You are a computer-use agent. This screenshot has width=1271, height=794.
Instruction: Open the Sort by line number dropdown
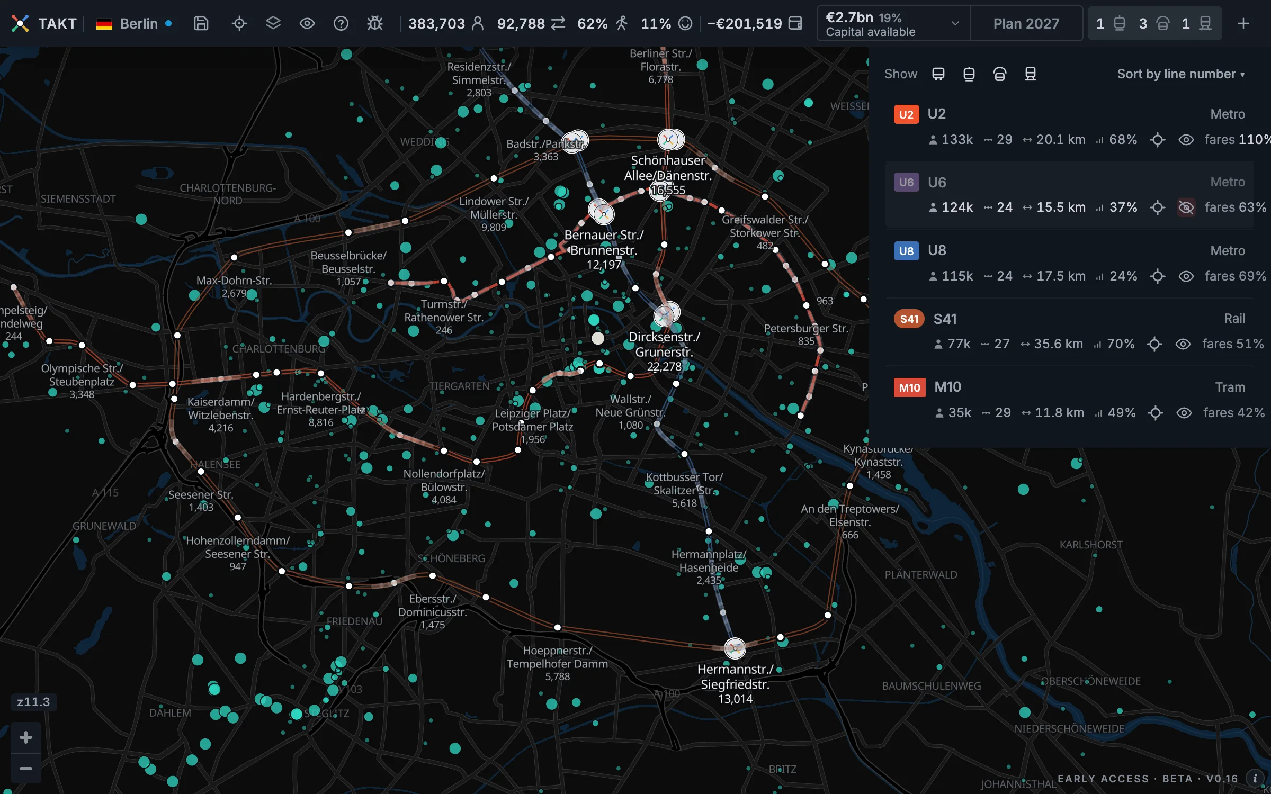pyautogui.click(x=1181, y=74)
